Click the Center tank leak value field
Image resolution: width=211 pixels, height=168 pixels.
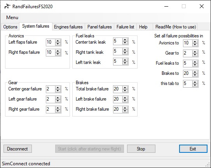pos(118,41)
